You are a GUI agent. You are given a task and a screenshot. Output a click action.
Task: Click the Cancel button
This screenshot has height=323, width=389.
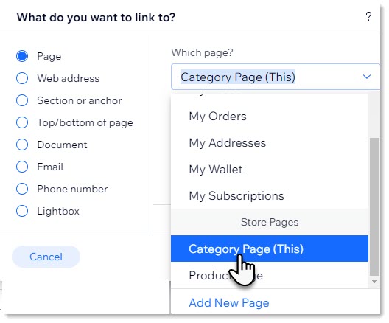pos(46,257)
